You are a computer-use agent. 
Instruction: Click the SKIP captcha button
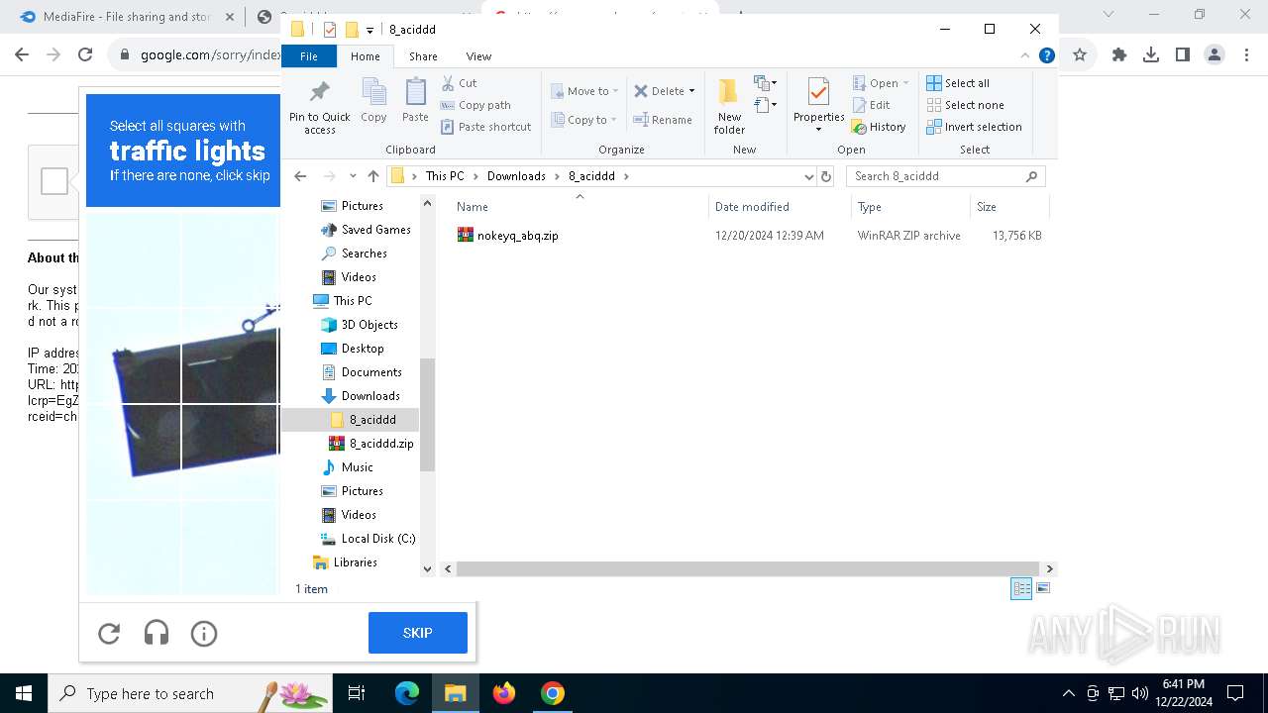(x=418, y=633)
